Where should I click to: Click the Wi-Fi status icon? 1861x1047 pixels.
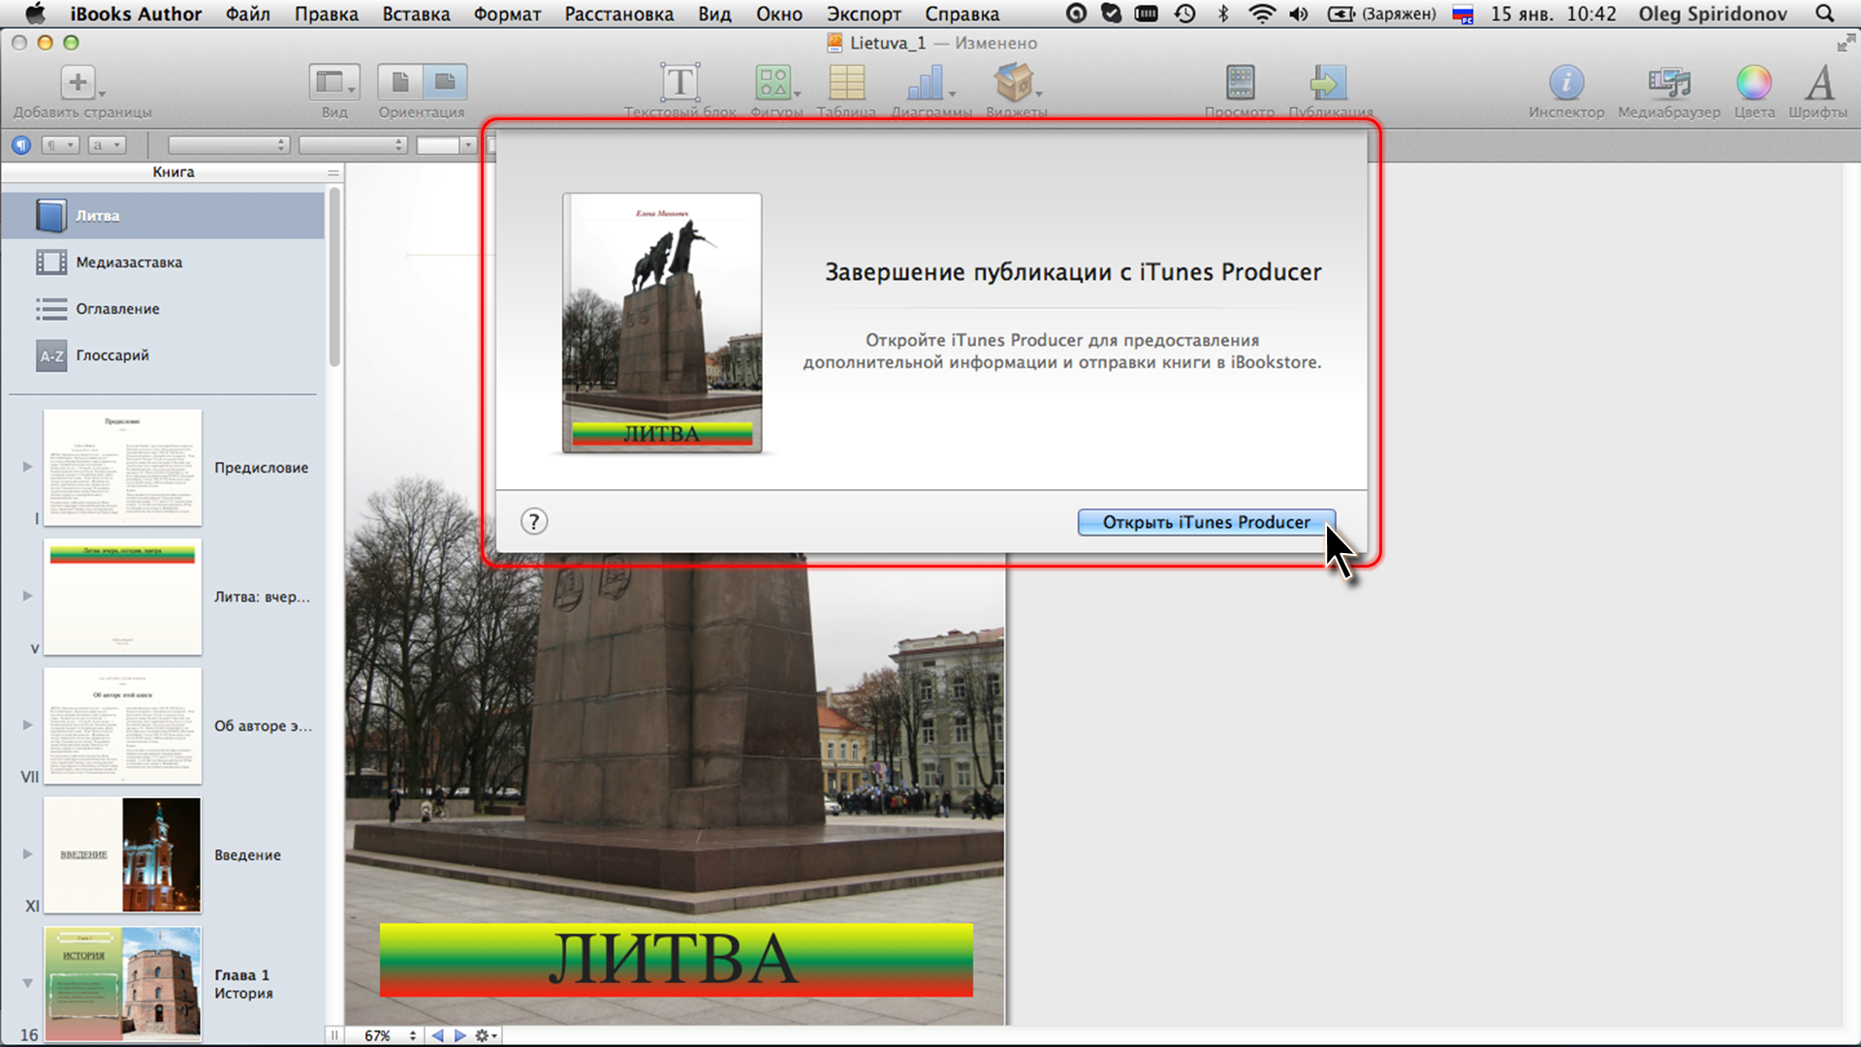point(1262,14)
